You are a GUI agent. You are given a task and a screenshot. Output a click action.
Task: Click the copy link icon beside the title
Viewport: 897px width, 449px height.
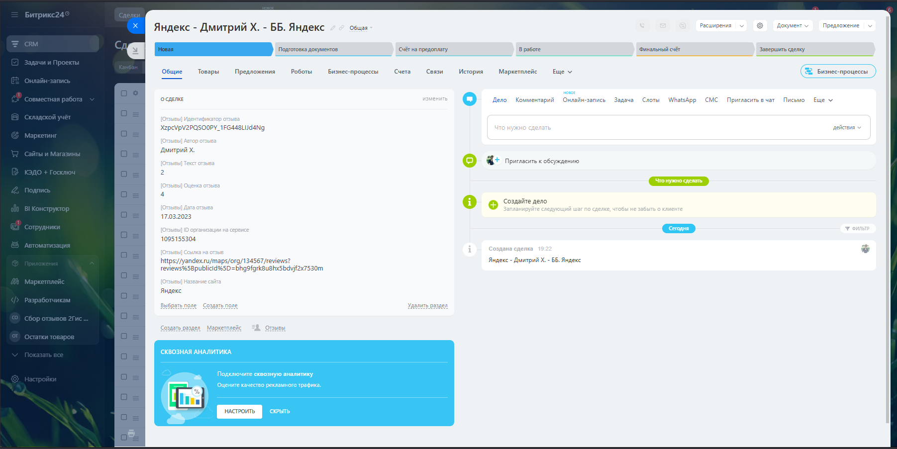click(341, 28)
